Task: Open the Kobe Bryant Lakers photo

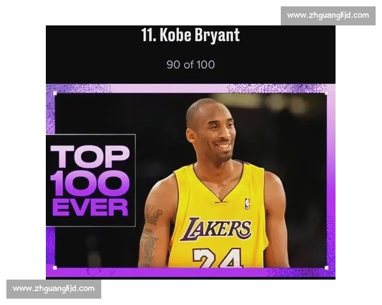Action: [190, 180]
